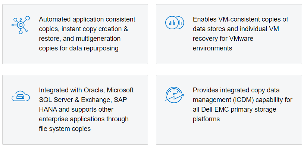
Task: Click 'SQL Server & Exchange, SAP' line
Action: coord(83,100)
